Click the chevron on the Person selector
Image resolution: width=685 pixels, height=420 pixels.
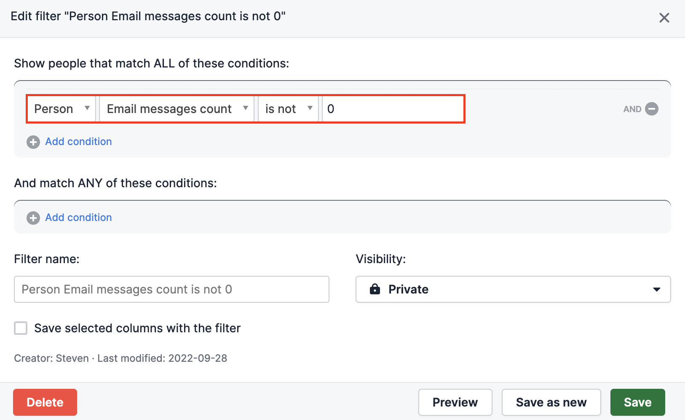88,108
